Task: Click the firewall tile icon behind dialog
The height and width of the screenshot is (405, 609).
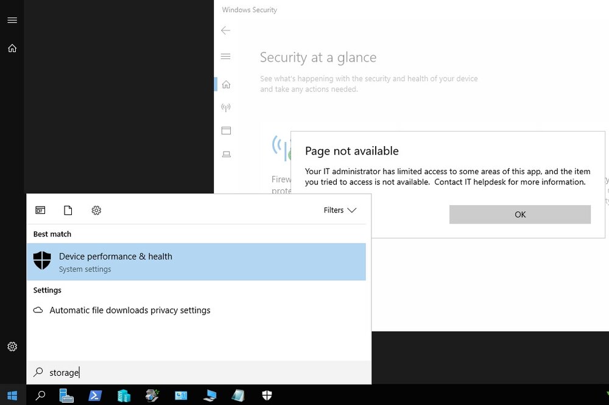Action: pyautogui.click(x=281, y=147)
